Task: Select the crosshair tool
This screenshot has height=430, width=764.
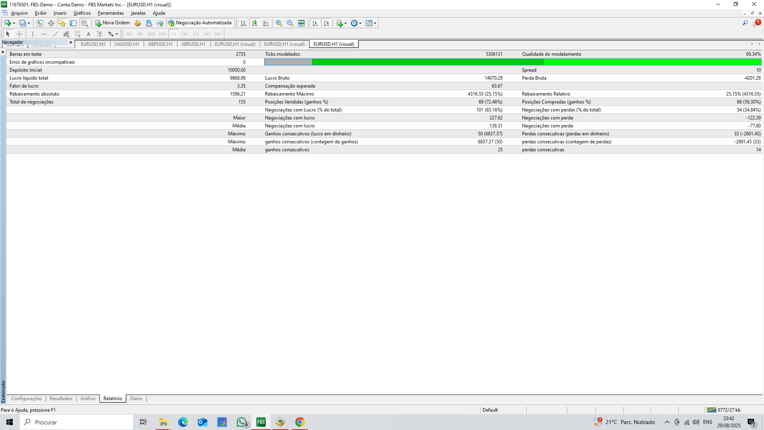Action: point(19,34)
